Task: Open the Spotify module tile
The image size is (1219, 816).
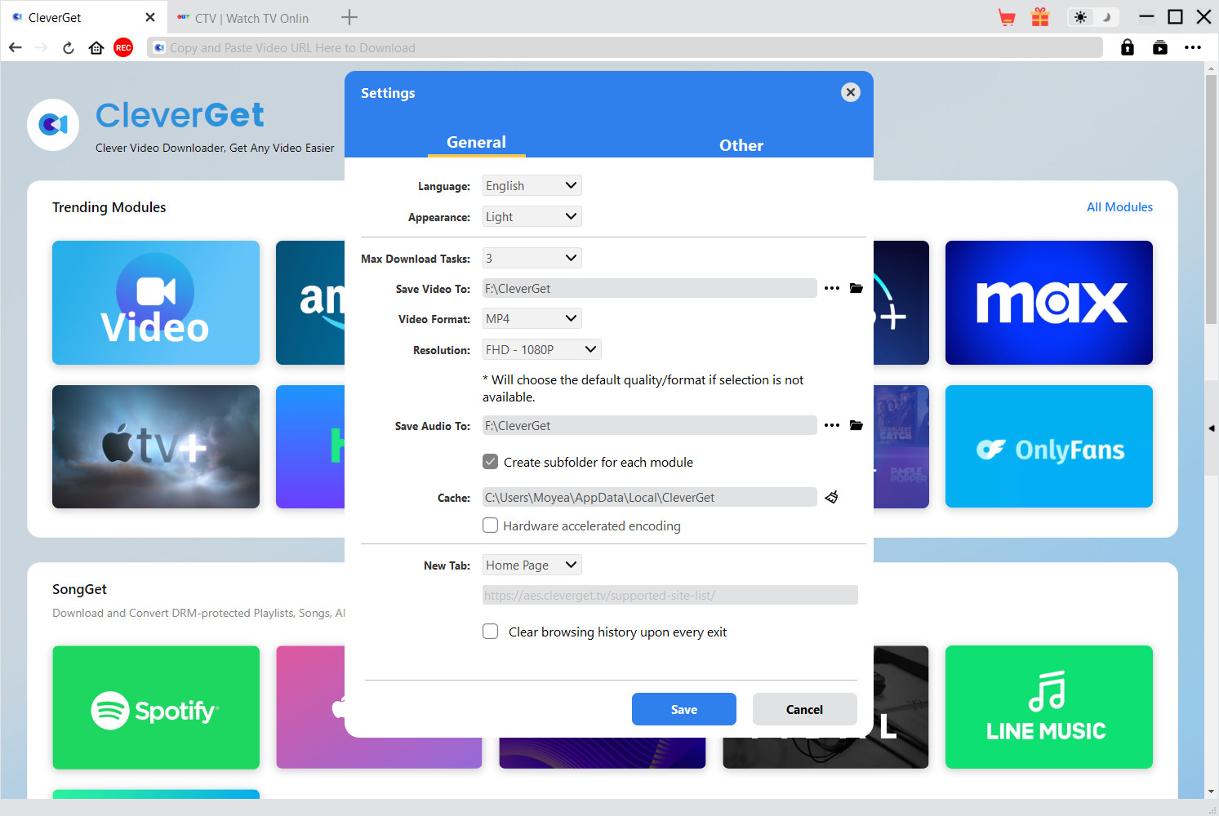Action: 156,707
